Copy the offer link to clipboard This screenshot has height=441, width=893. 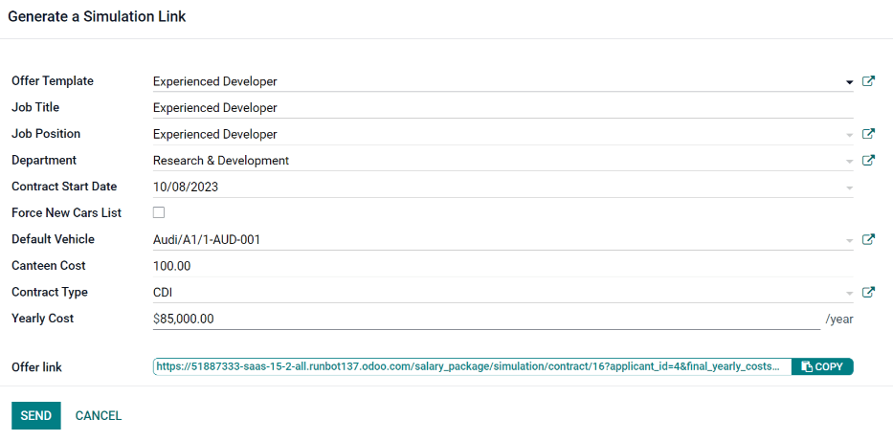pyautogui.click(x=821, y=366)
